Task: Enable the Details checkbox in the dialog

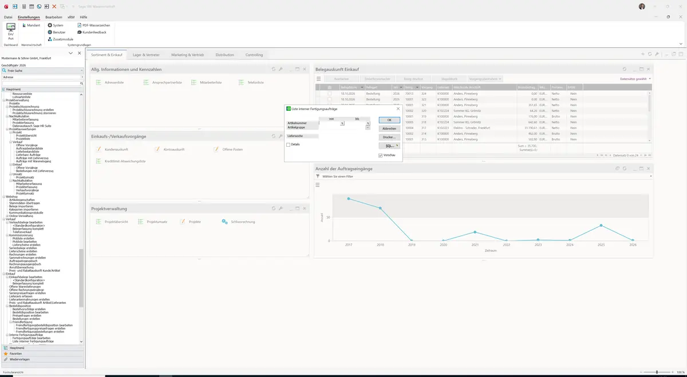Action: tap(289, 145)
